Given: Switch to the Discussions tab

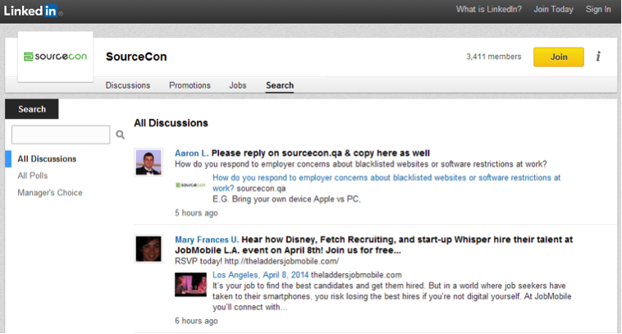Looking at the screenshot, I should pos(128,85).
